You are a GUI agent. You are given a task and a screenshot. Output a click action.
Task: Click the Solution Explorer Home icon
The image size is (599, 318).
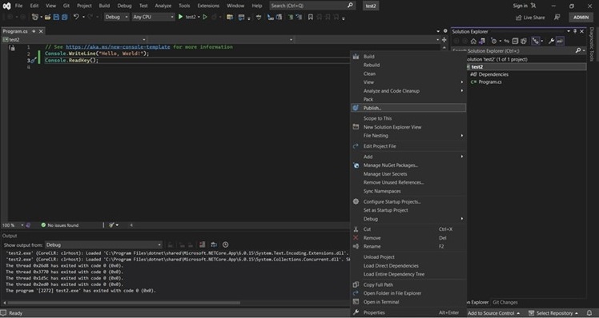click(x=473, y=42)
